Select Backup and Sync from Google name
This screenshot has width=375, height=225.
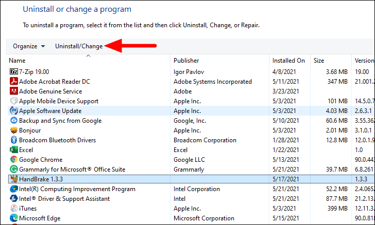pos(60,121)
